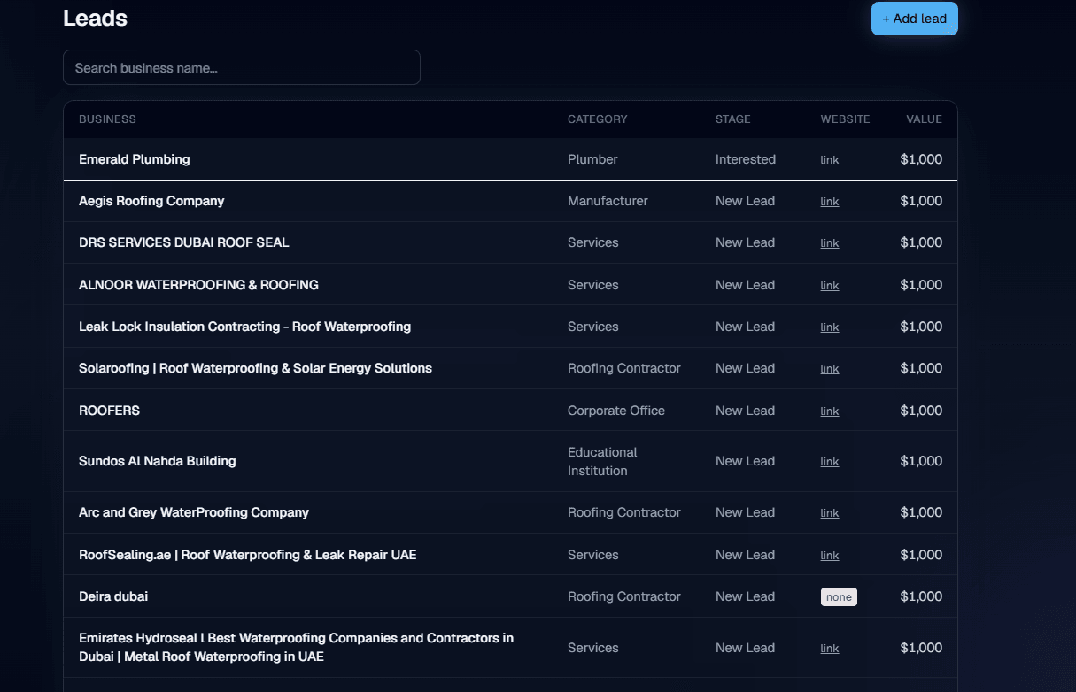Click the Interested stage of Emerald Plumbing
The height and width of the screenshot is (692, 1076).
click(745, 159)
